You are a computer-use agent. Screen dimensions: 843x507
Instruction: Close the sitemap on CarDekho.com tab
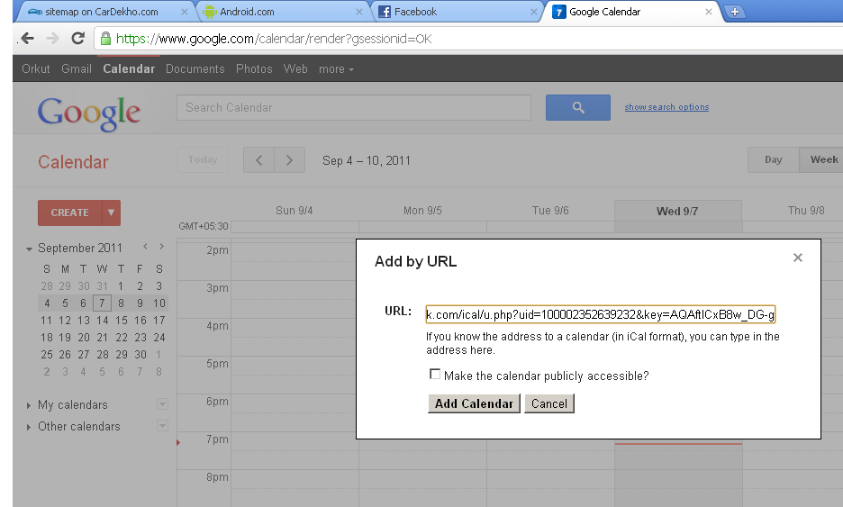[x=185, y=12]
